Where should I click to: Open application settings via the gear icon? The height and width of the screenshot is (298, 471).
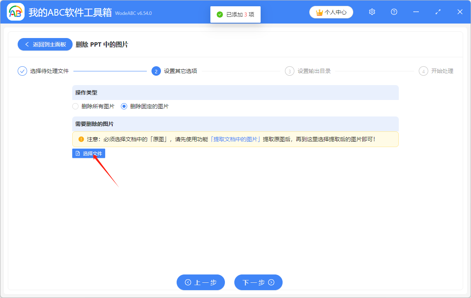[x=372, y=12]
